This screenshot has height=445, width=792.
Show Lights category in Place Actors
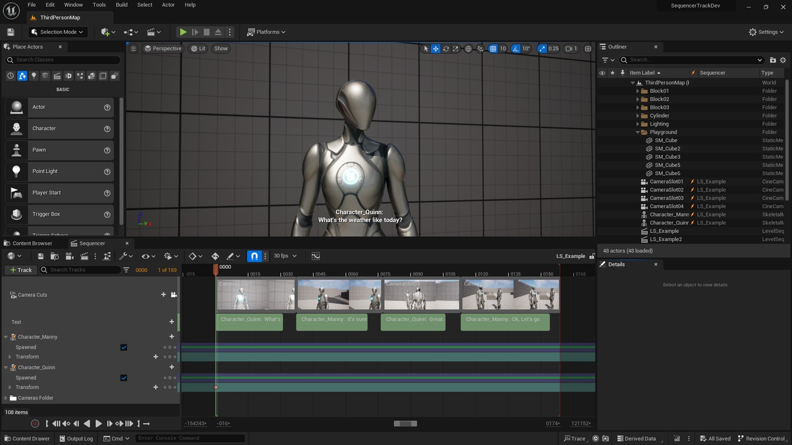coord(33,76)
